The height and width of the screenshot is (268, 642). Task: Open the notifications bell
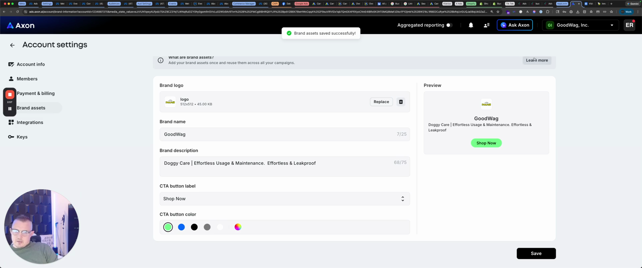click(470, 25)
